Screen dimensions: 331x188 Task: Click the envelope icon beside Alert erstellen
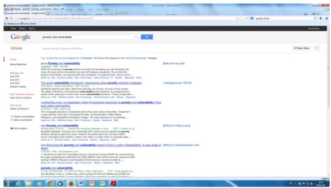12,128
